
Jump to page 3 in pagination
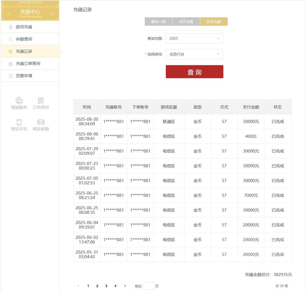tap(106, 286)
